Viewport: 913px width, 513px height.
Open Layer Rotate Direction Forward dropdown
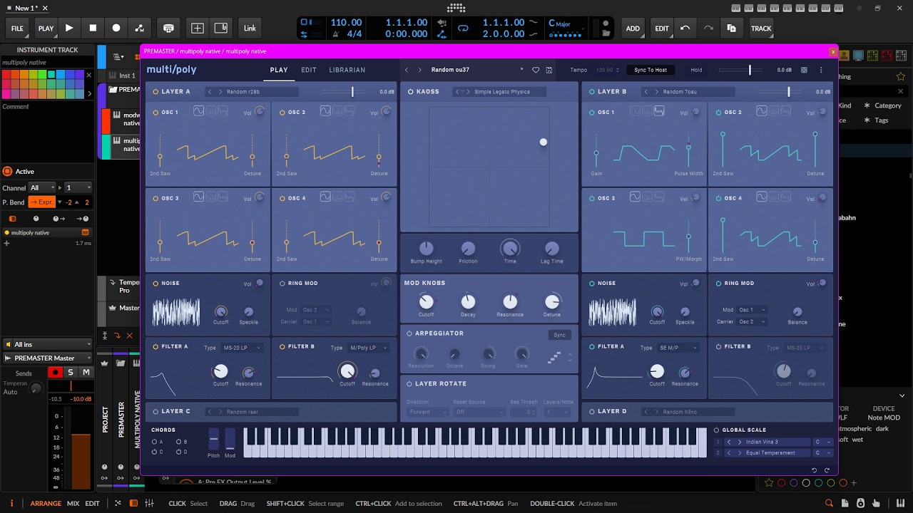click(427, 412)
